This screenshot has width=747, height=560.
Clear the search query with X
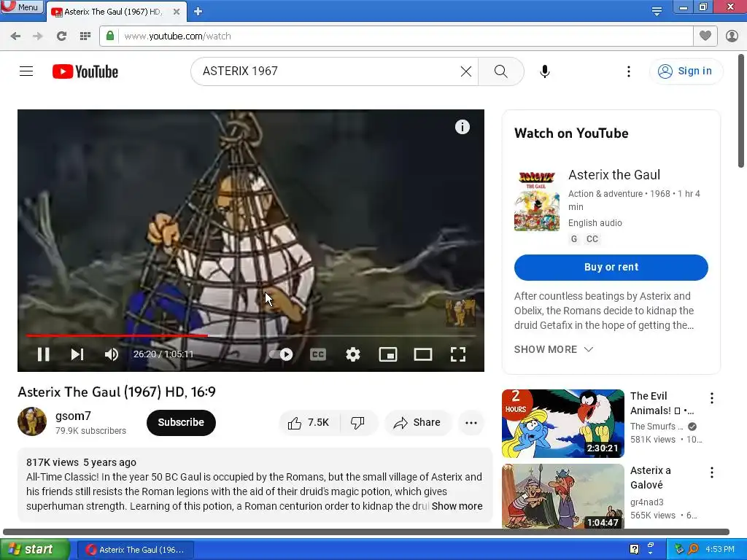[x=466, y=71]
